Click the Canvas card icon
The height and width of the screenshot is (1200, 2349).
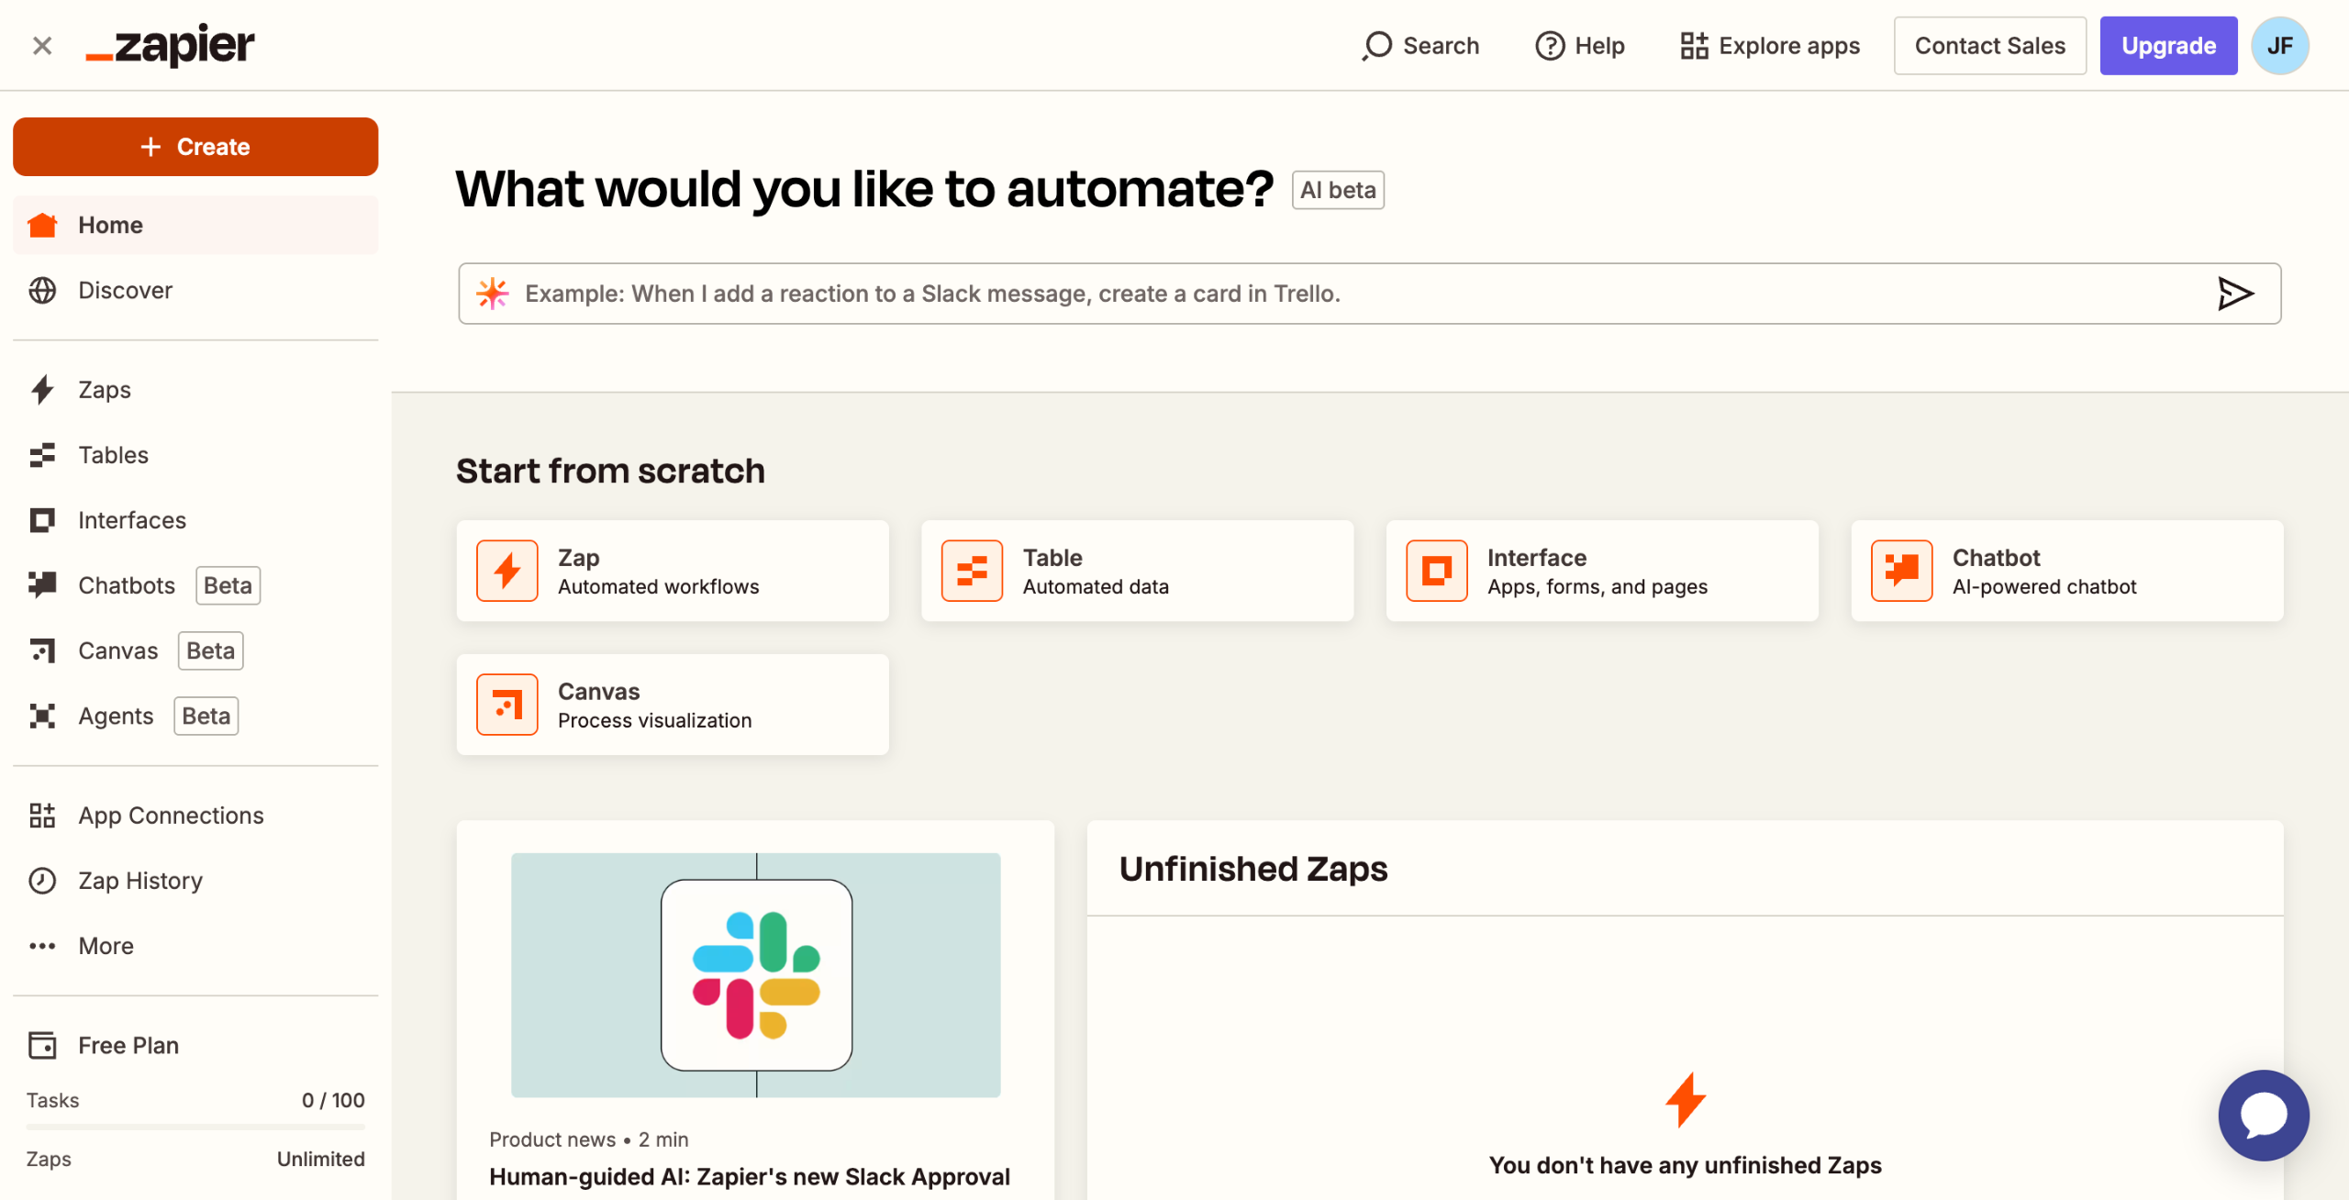click(x=507, y=705)
